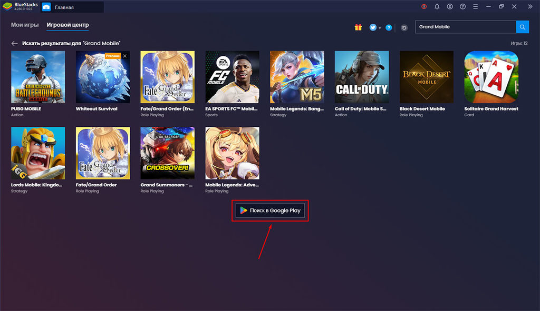
Task: Click the Реклама ad badge
Action: (x=113, y=56)
